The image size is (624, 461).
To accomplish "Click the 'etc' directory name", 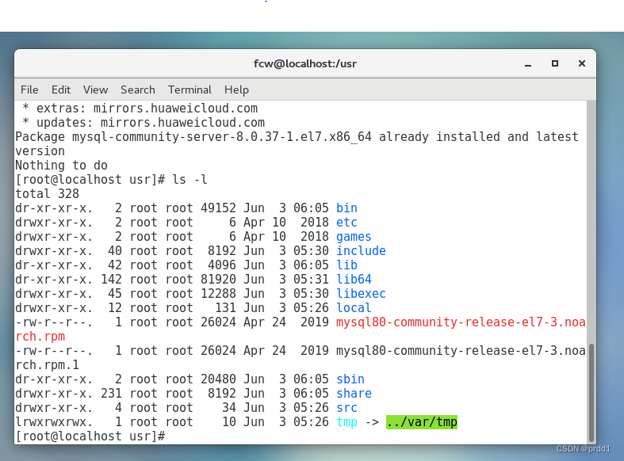I will [x=346, y=222].
